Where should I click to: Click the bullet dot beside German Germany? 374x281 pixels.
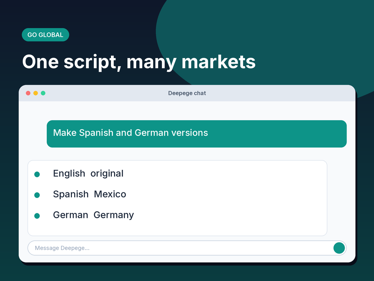tap(37, 216)
